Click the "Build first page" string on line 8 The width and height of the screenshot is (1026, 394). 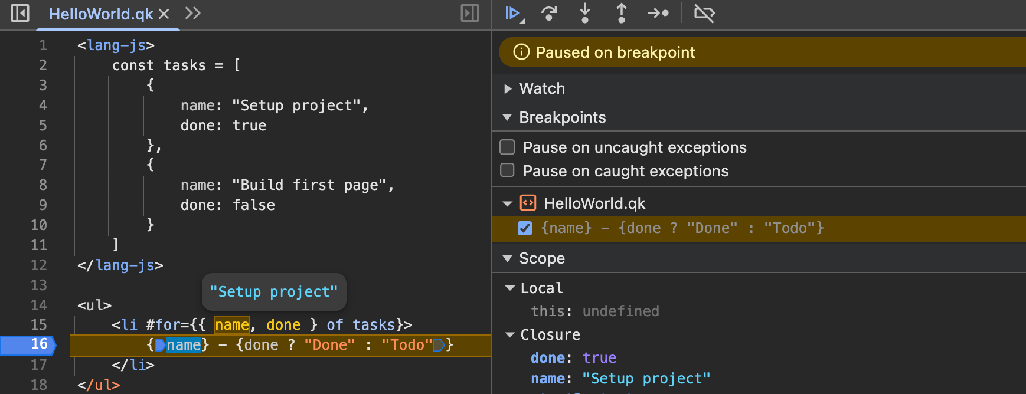pyautogui.click(x=309, y=185)
